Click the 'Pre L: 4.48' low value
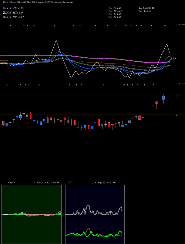185x244 pixels. (115, 14)
